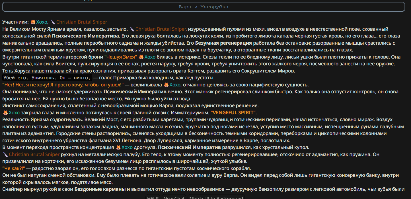Click code text 'Убей его. Уничтожь. Он — ничто,'
Viewport: 411px width, 199px height.
tap(47, 78)
